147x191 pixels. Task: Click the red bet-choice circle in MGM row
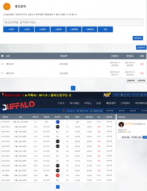(58, 175)
